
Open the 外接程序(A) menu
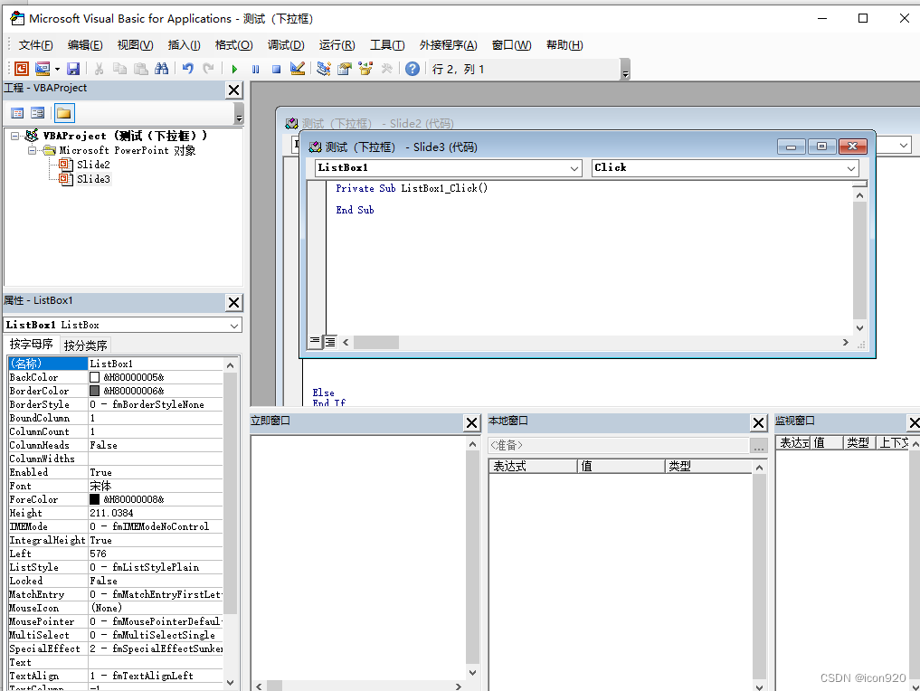[449, 45]
